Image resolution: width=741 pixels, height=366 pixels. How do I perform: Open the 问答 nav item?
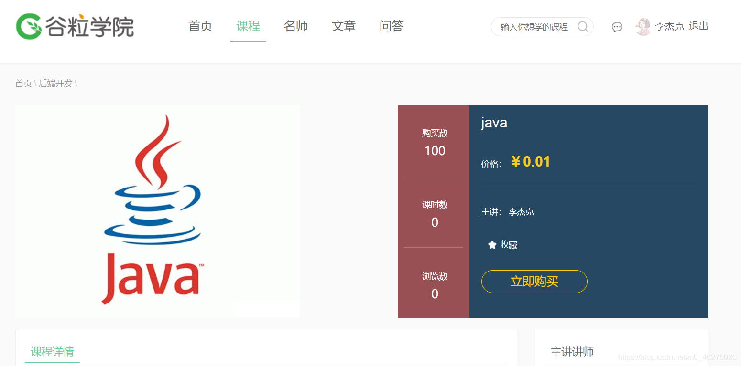click(x=392, y=26)
